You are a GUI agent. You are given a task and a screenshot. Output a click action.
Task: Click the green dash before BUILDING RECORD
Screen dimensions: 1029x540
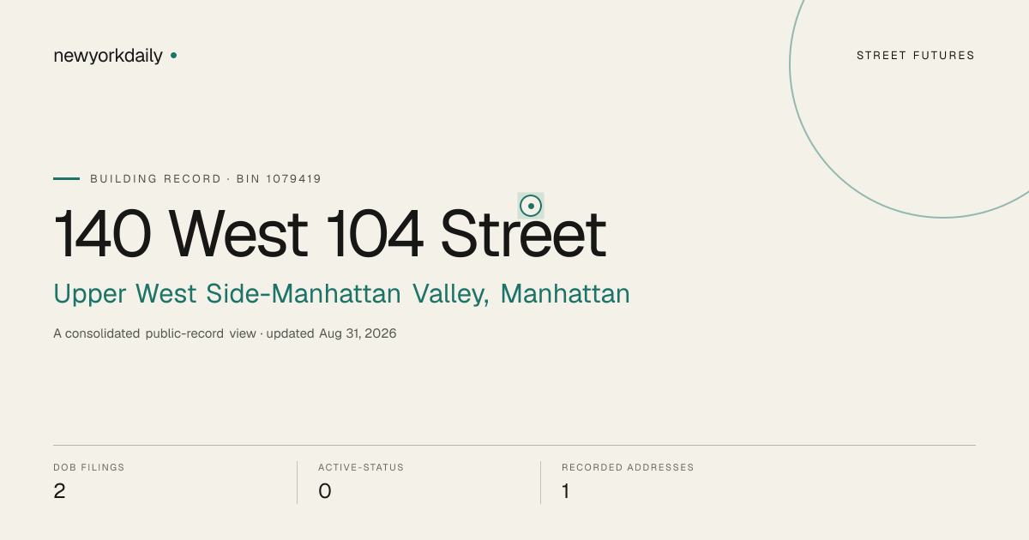coord(66,178)
